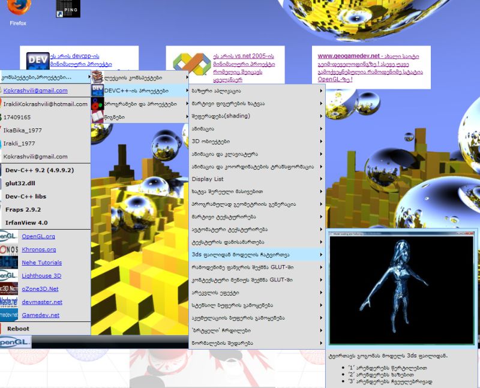Open the devcpp-ის მინიმალური პროექტი link

81,60
